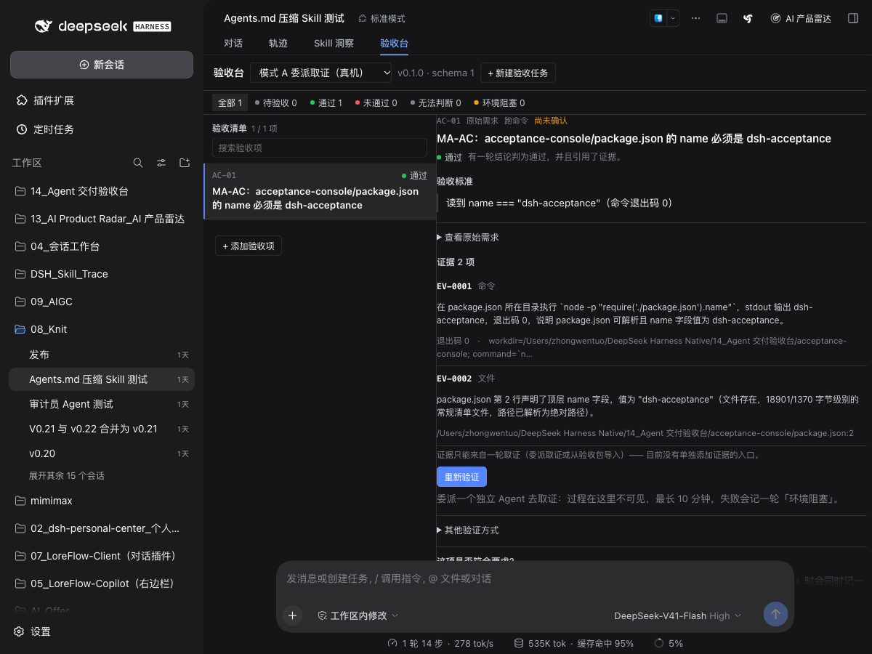Image resolution: width=872 pixels, height=654 pixels.
Task: Click EV-0002 evidence identifier
Action: [454, 379]
